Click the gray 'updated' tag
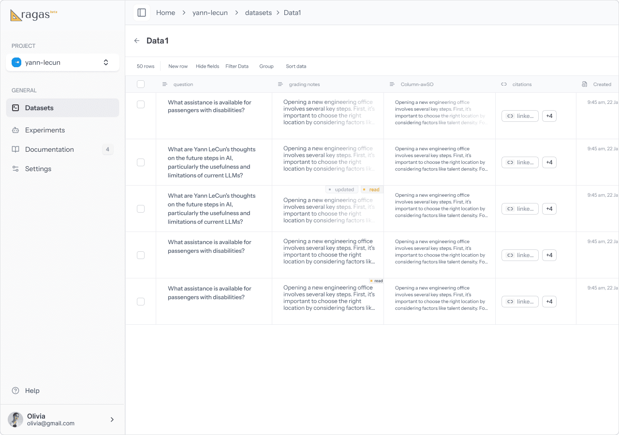 point(341,189)
